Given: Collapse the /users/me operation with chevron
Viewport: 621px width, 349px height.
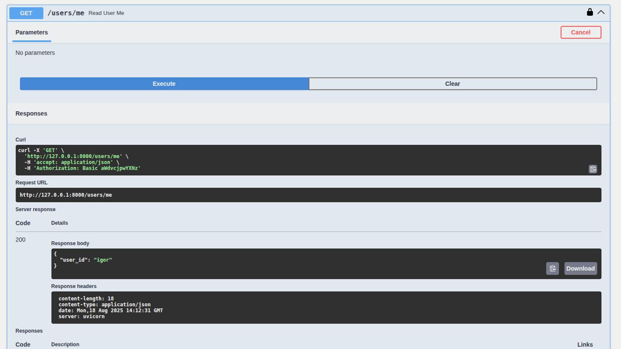Looking at the screenshot, I should pyautogui.click(x=601, y=12).
